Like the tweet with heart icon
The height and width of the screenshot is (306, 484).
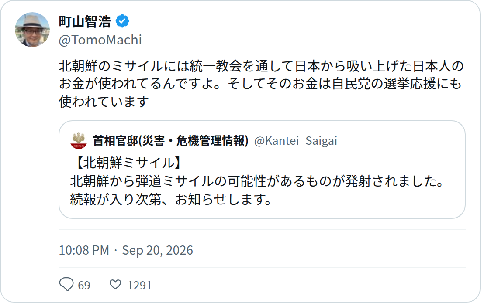tap(115, 285)
